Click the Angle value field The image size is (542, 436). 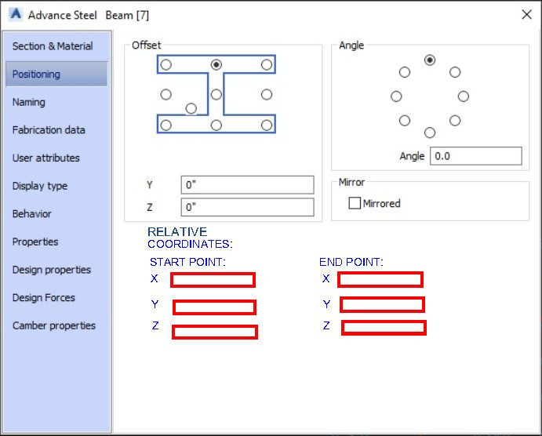[476, 156]
